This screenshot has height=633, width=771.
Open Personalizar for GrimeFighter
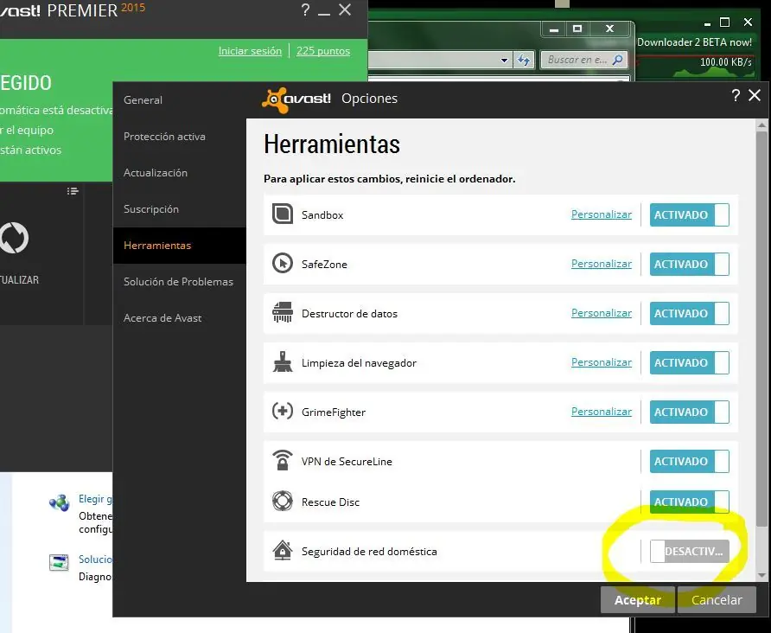pyautogui.click(x=602, y=411)
